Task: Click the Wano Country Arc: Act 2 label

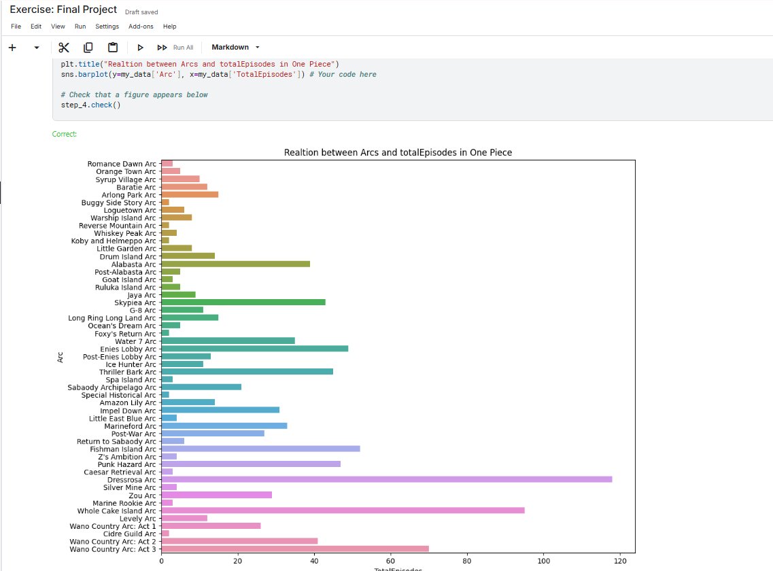Action: click(112, 541)
